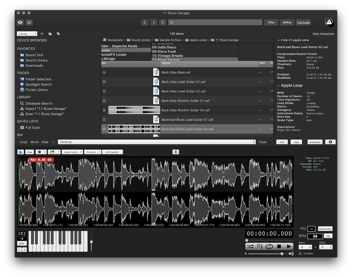Toggle the MIDI button below the note display

pyautogui.click(x=22, y=243)
